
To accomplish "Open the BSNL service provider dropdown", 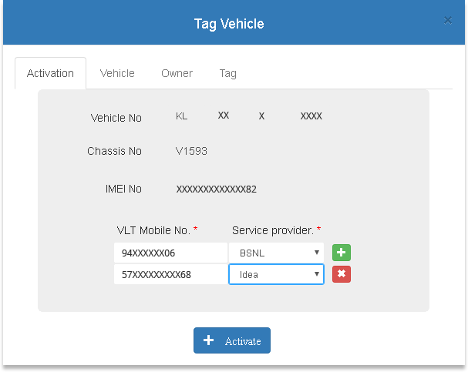I will click(x=276, y=253).
